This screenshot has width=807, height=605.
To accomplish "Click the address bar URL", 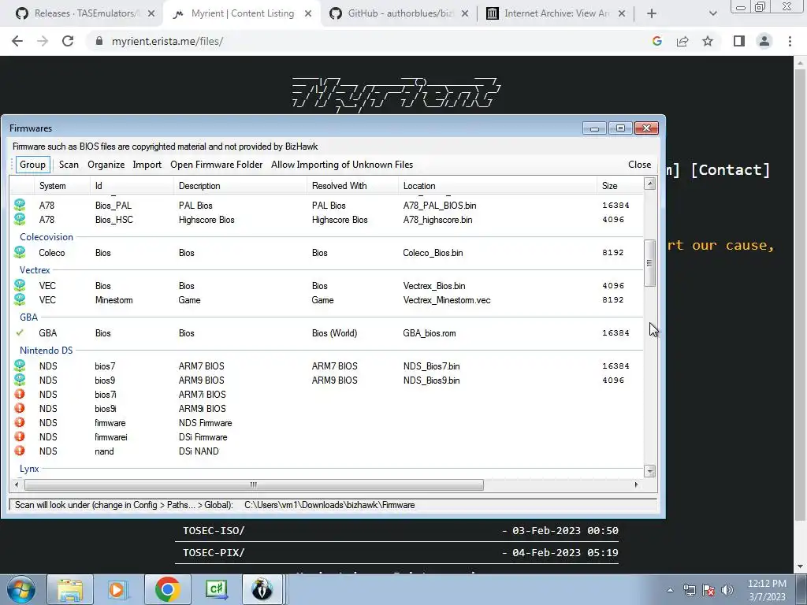I will coord(167,41).
